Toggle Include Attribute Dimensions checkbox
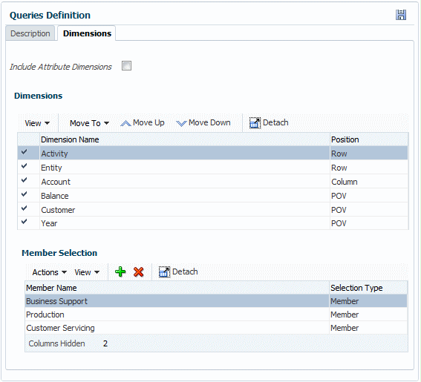This screenshot has height=382, width=421. pyautogui.click(x=126, y=66)
